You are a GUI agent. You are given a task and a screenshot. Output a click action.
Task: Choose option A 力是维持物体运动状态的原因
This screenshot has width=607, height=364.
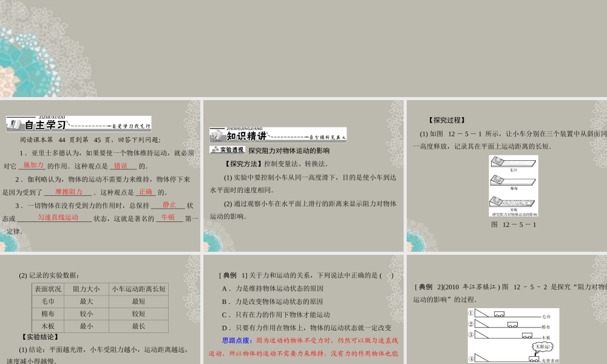coord(273,289)
